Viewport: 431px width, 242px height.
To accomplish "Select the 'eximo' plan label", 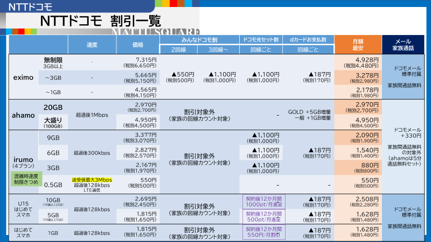I will tap(23, 77).
